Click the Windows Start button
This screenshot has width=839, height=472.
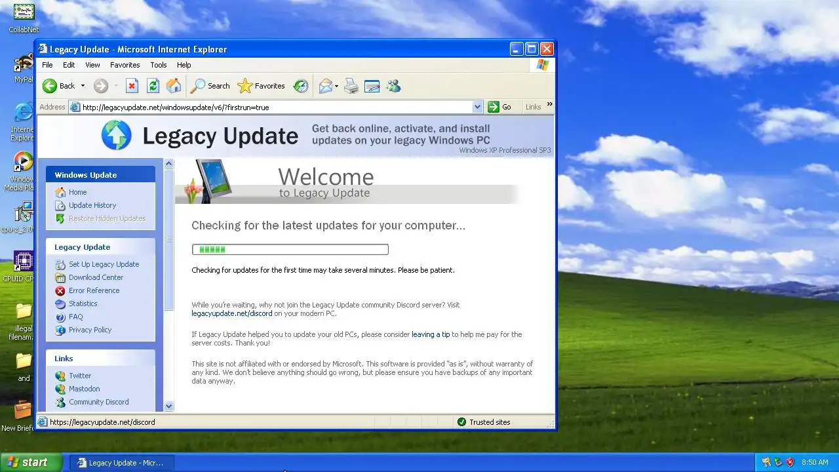coord(31,462)
